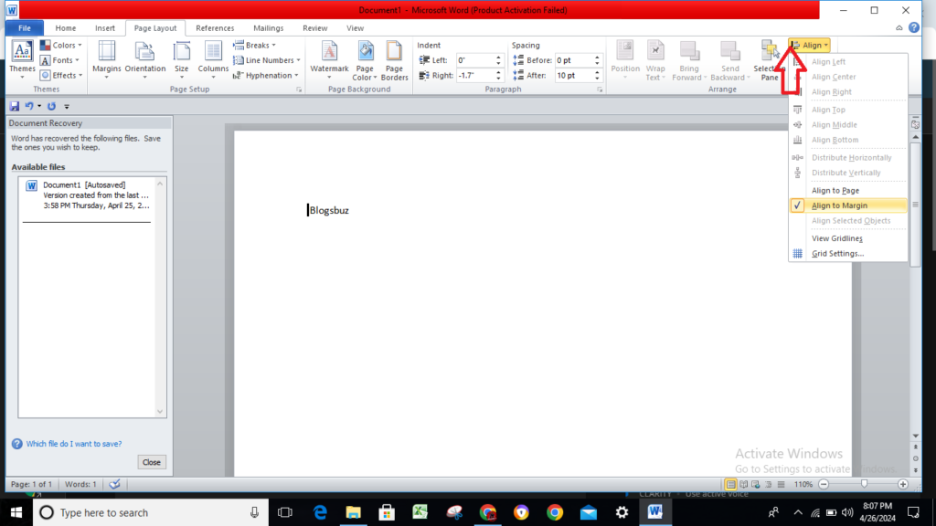936x526 pixels.
Task: Choose Grid Settings from Align menu
Action: click(837, 253)
